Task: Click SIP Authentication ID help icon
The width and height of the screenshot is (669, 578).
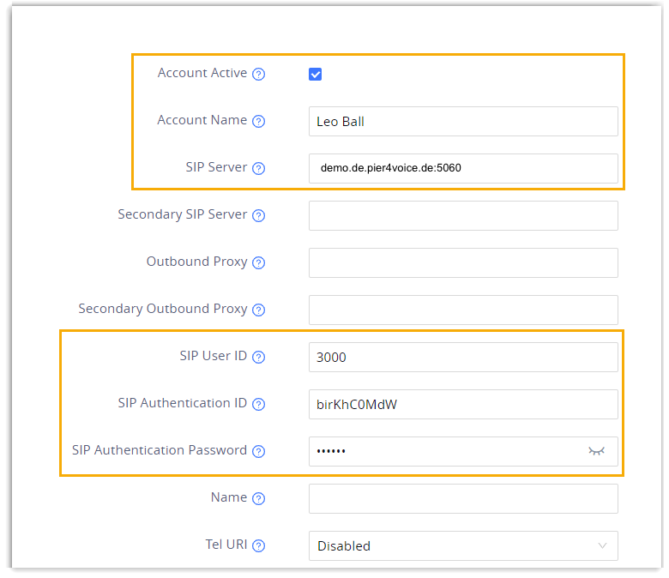Action: point(259,405)
